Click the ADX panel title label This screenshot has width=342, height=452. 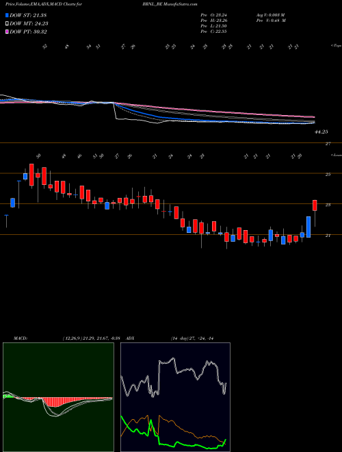[130, 338]
